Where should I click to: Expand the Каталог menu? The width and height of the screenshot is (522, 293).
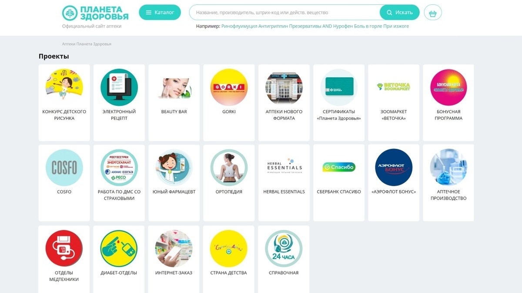point(160,12)
